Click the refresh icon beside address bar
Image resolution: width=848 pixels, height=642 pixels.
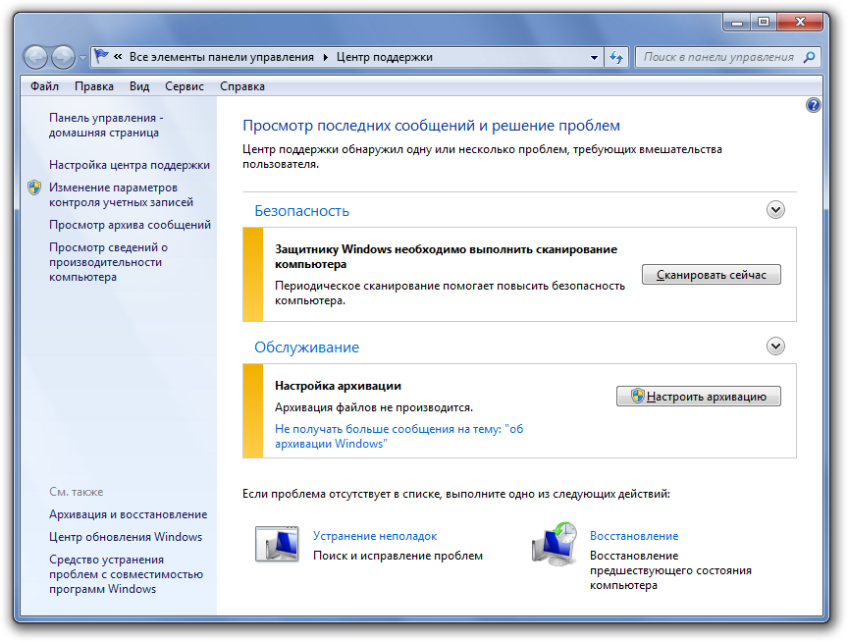point(616,57)
